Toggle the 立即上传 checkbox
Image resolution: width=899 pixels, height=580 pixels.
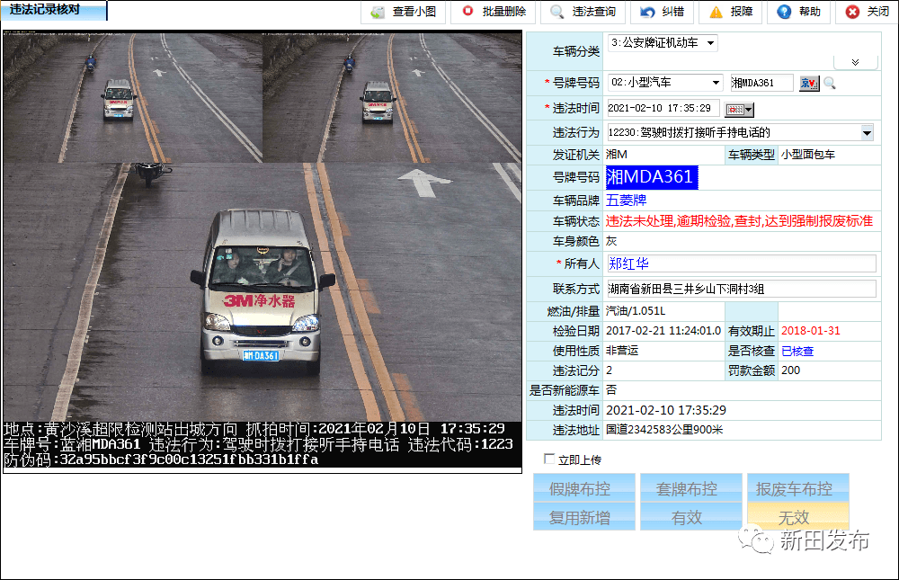click(x=549, y=460)
